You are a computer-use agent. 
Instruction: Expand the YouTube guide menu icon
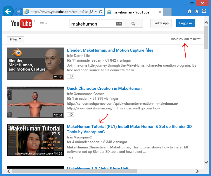[44, 24]
